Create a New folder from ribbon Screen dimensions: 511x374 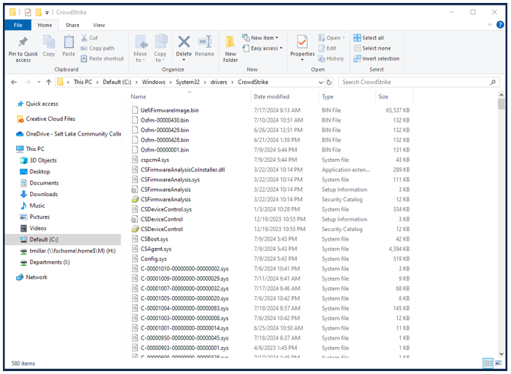click(x=230, y=49)
